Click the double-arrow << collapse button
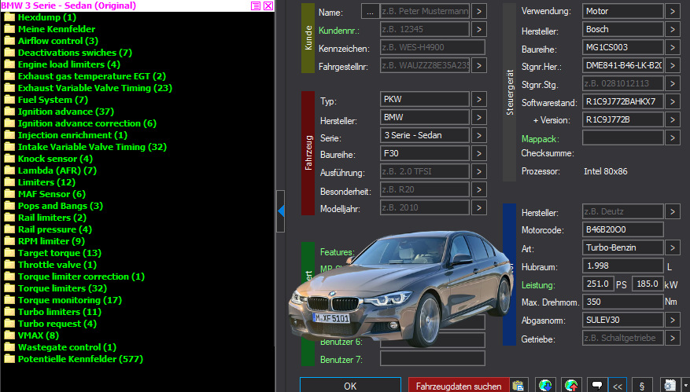Image resolution: width=690 pixels, height=392 pixels. tap(618, 386)
